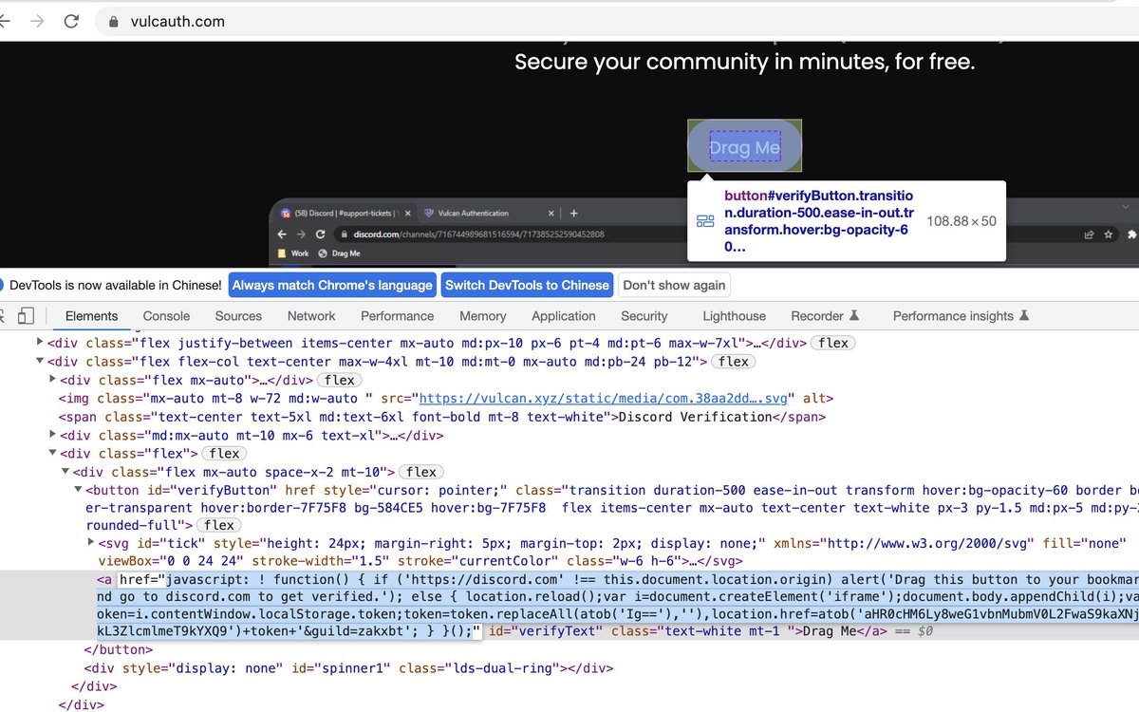Click the flask icon next to Recorder
This screenshot has width=1139, height=712.
point(853,316)
